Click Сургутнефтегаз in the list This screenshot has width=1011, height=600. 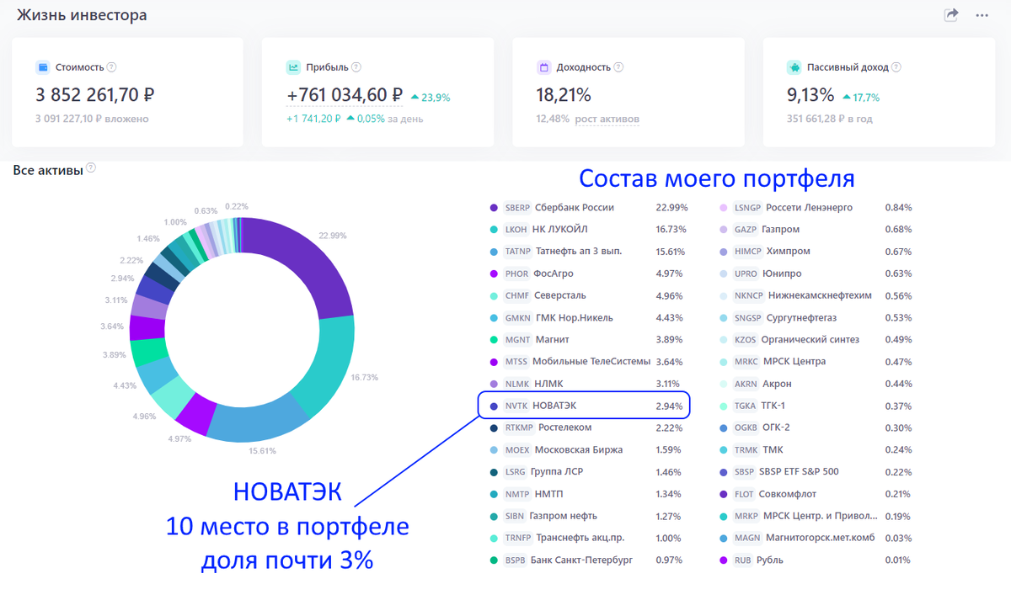tap(801, 318)
